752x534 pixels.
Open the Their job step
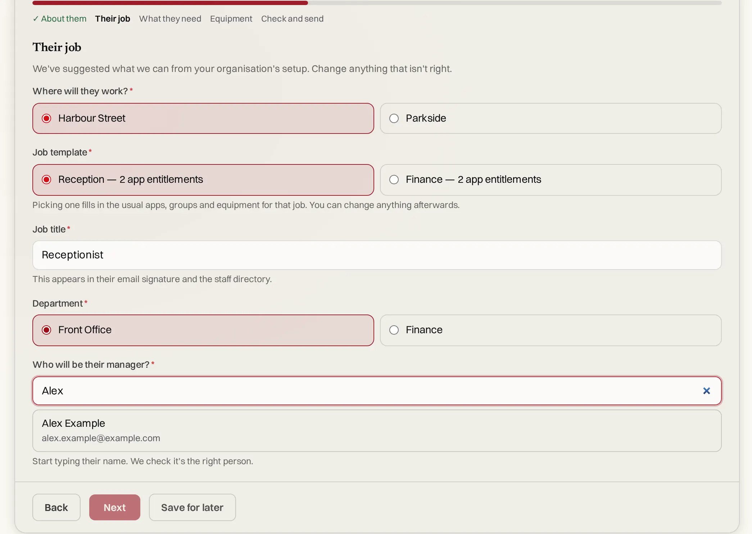pyautogui.click(x=113, y=19)
